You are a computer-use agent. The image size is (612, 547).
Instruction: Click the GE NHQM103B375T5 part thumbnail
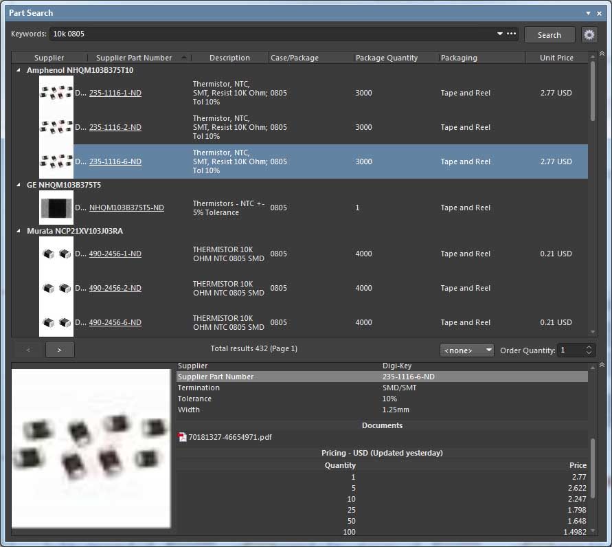tap(56, 208)
